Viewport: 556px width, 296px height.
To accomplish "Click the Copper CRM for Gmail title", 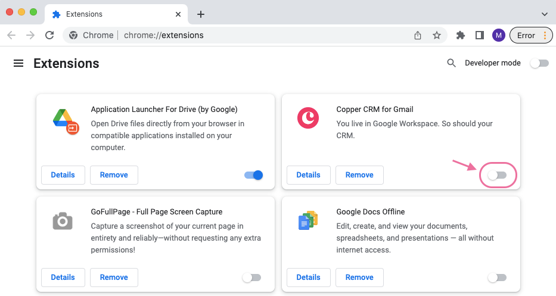I will 375,109.
